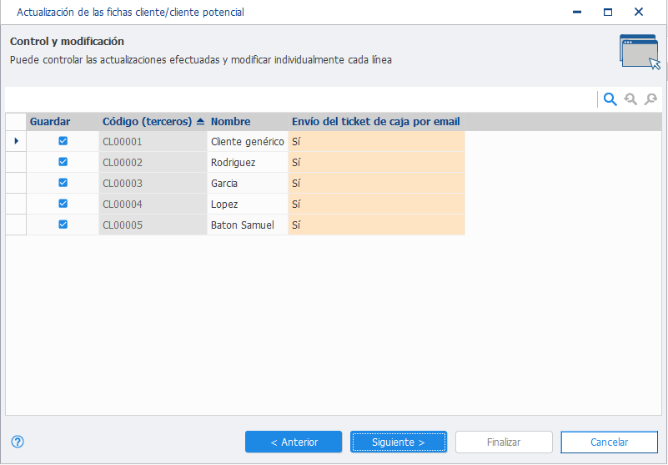Select the CL00004 code cell

coord(153,204)
